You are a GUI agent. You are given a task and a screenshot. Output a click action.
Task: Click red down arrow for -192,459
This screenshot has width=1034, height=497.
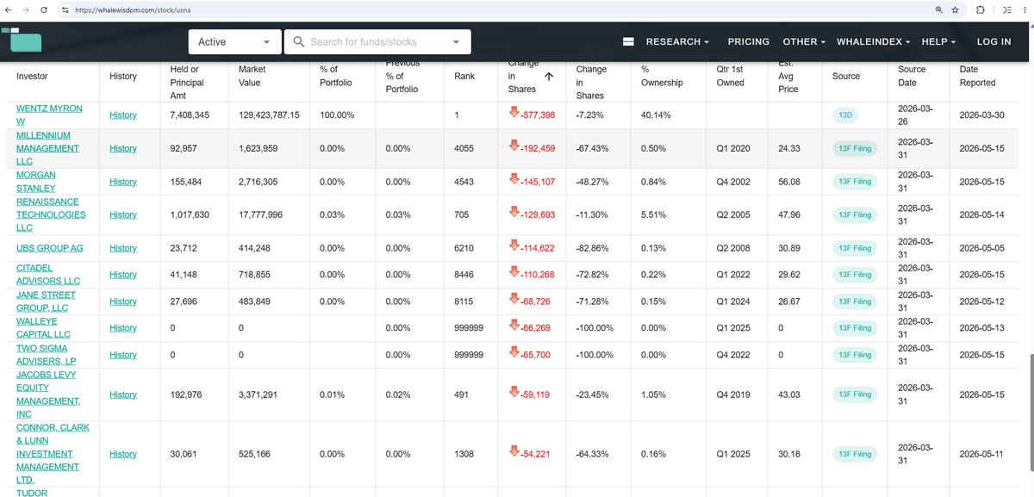[514, 147]
